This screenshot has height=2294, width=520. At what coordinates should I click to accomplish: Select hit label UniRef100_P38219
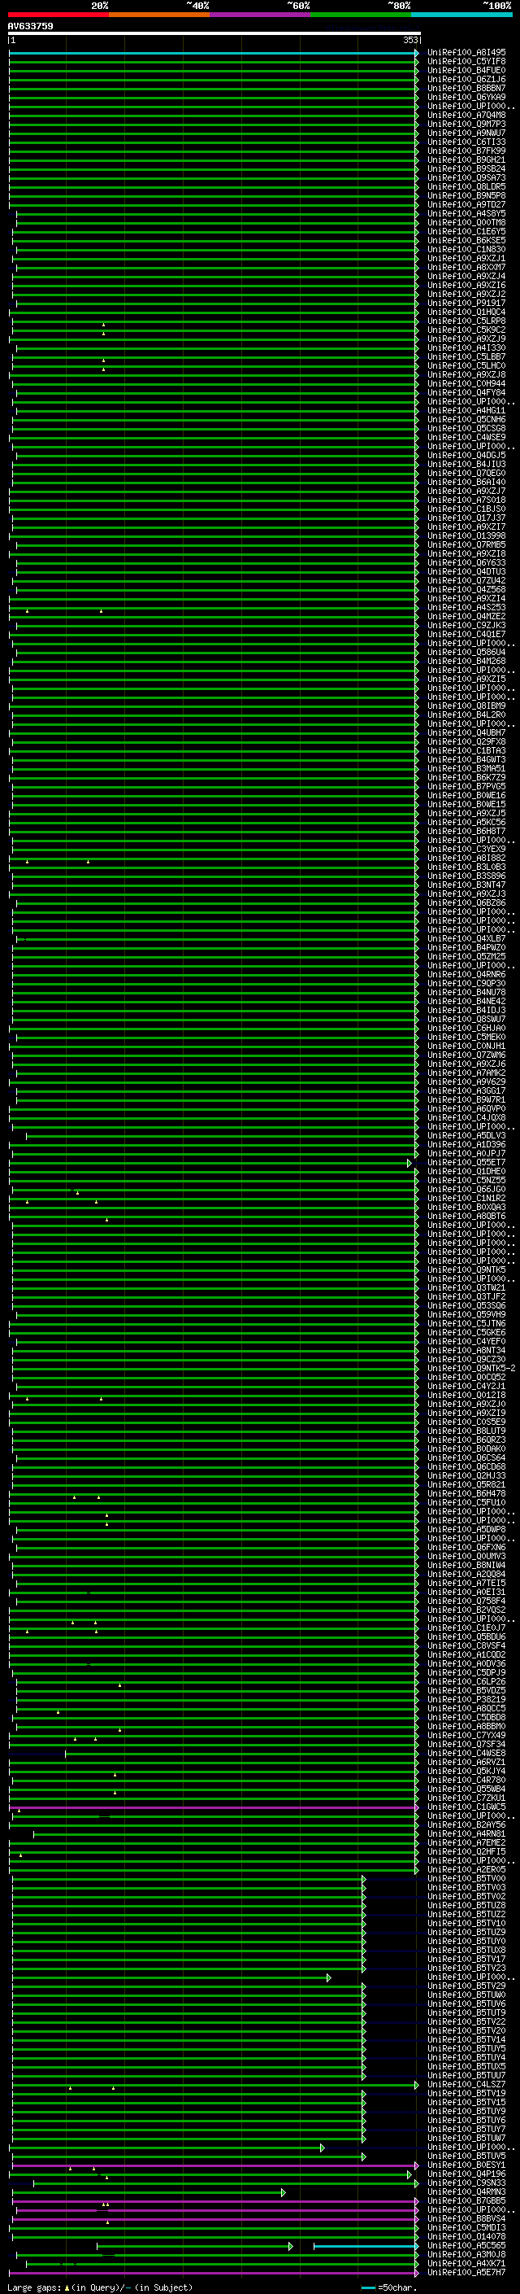pos(466,1699)
